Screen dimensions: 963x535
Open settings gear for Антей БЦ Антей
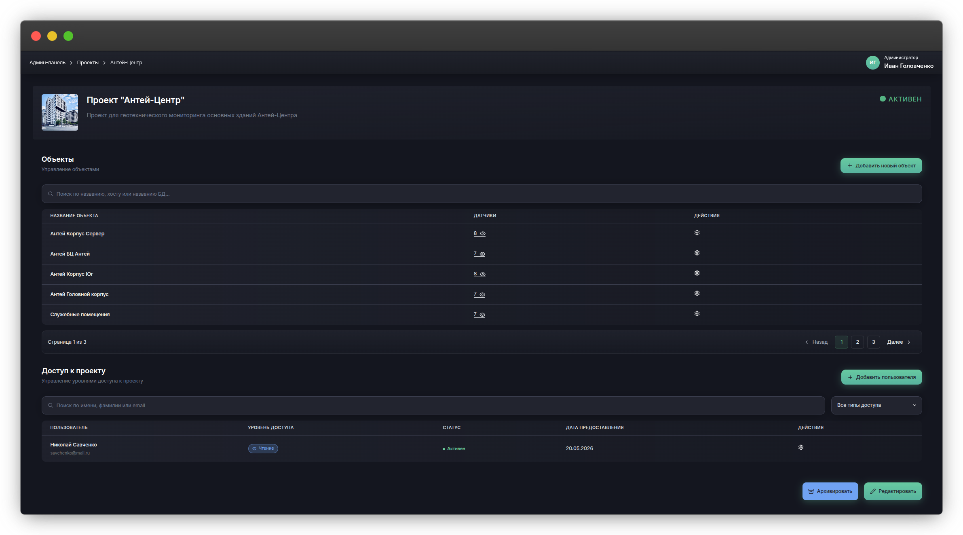(697, 253)
